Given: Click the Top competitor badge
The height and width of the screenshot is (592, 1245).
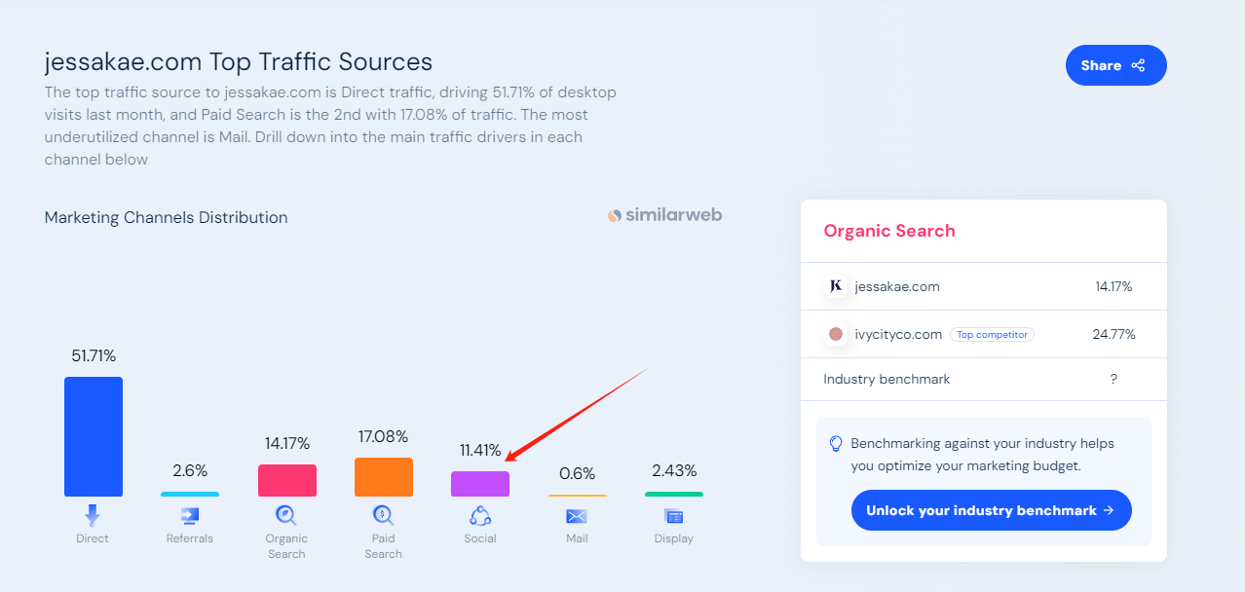Looking at the screenshot, I should point(992,334).
